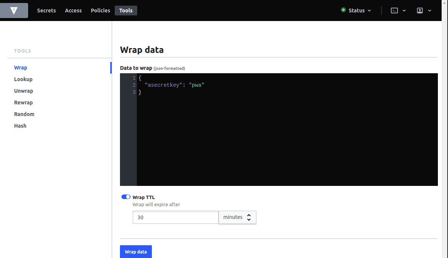Disable the Wrap TTL toggle
This screenshot has width=448, height=258.
(126, 196)
